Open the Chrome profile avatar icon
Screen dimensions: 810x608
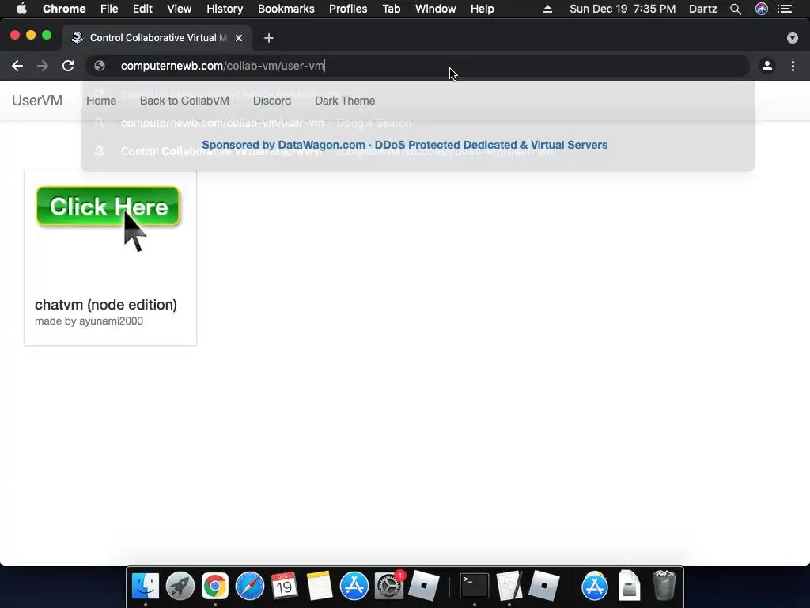(767, 66)
